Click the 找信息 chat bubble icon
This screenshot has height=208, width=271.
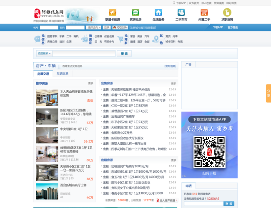38,39
